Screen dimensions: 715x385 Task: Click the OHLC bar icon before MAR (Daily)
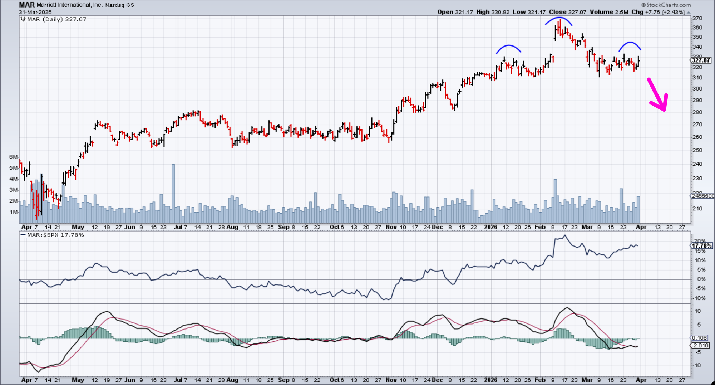tap(23, 19)
